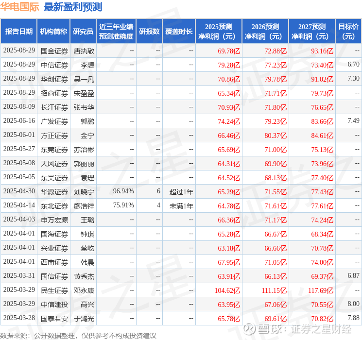362x340 pixels.
Task: Click the 104.62亿 profit forecast
Action: click(x=227, y=290)
